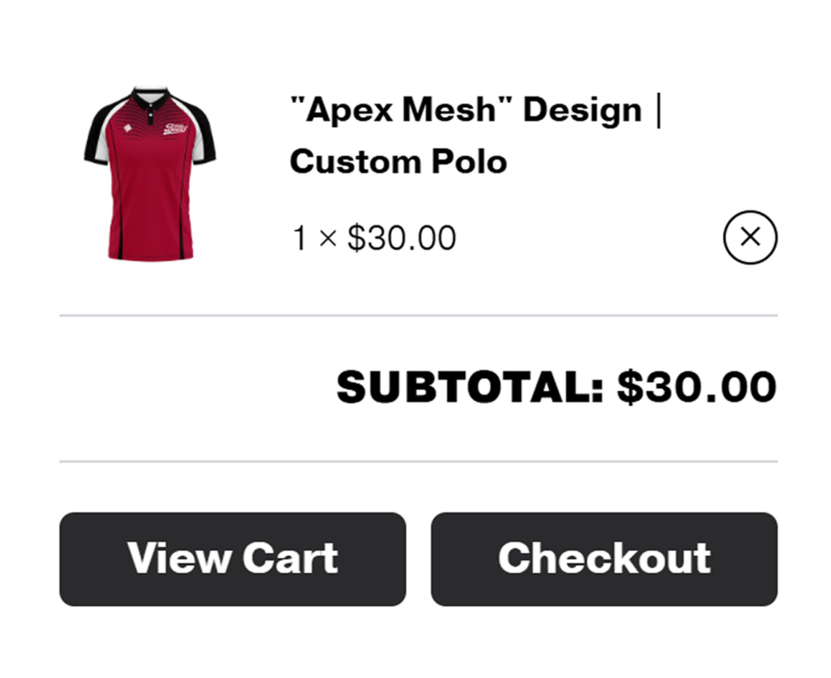
Task: Click the "1 × $30.00" quantity line
Action: coord(374,238)
